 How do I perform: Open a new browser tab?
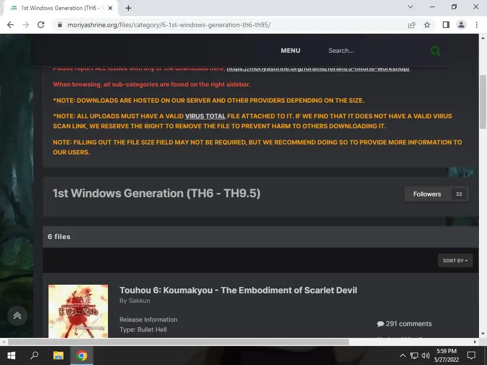point(128,8)
